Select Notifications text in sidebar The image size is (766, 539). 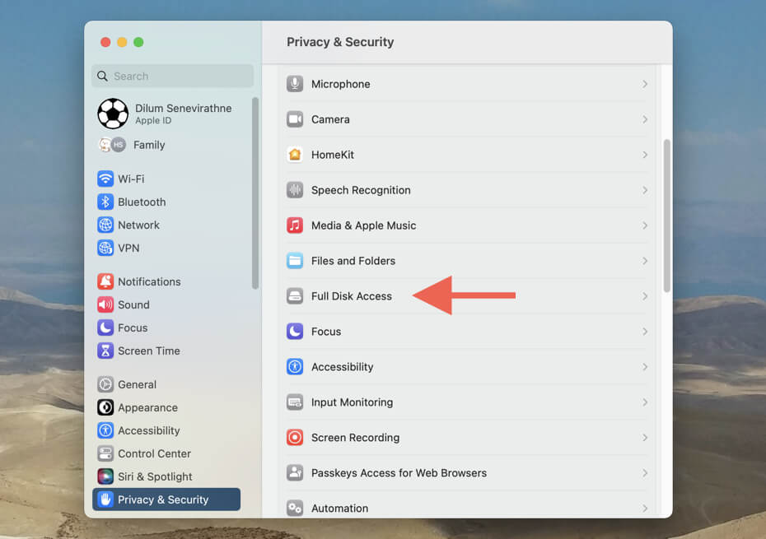tap(149, 281)
